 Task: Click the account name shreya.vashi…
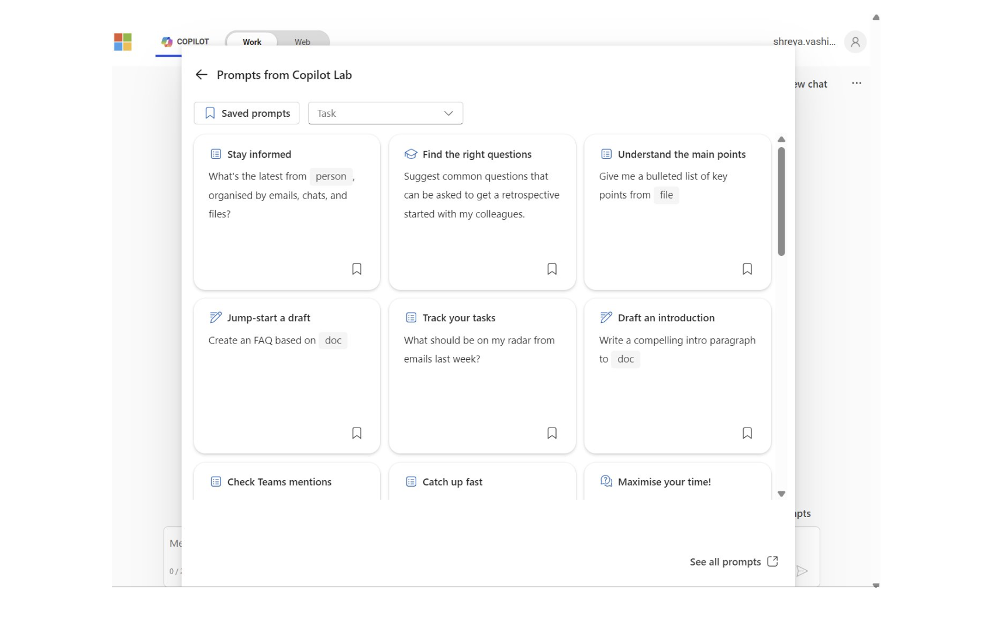[804, 42]
